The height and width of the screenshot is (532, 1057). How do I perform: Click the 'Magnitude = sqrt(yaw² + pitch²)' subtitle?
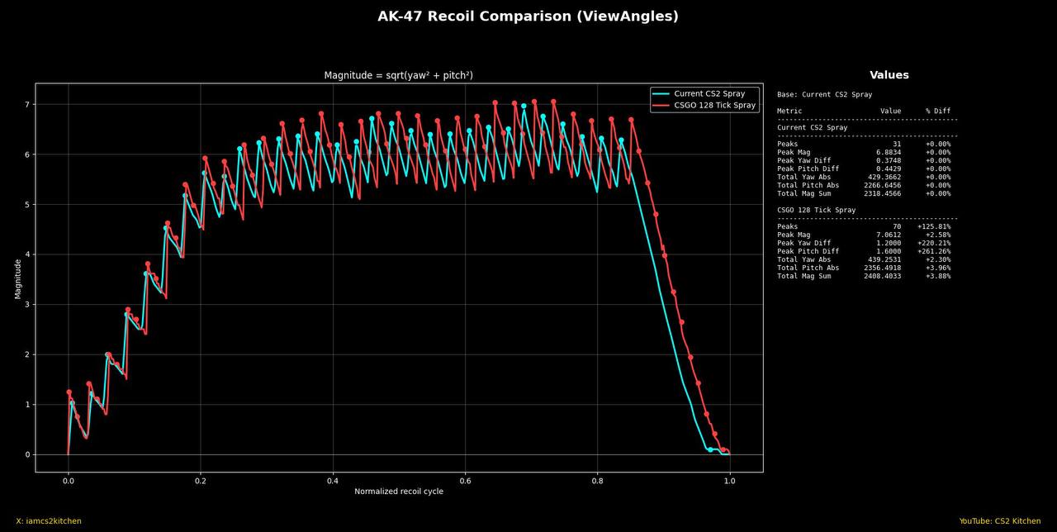(398, 75)
